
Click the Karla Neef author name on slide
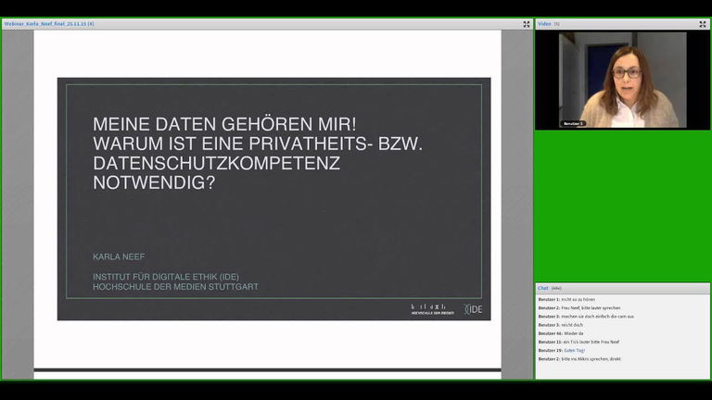point(121,255)
